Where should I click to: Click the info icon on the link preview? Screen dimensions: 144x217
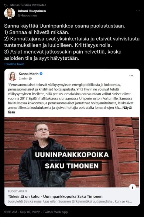(132, 187)
